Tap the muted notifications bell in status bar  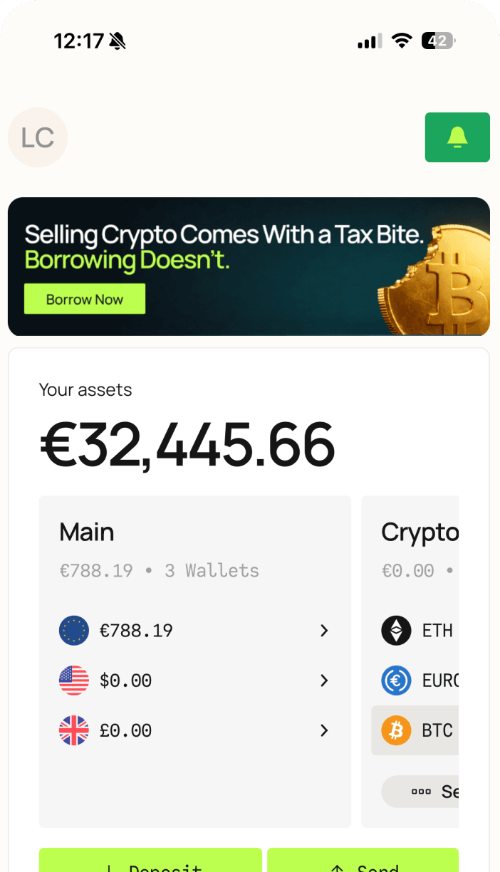[x=116, y=41]
